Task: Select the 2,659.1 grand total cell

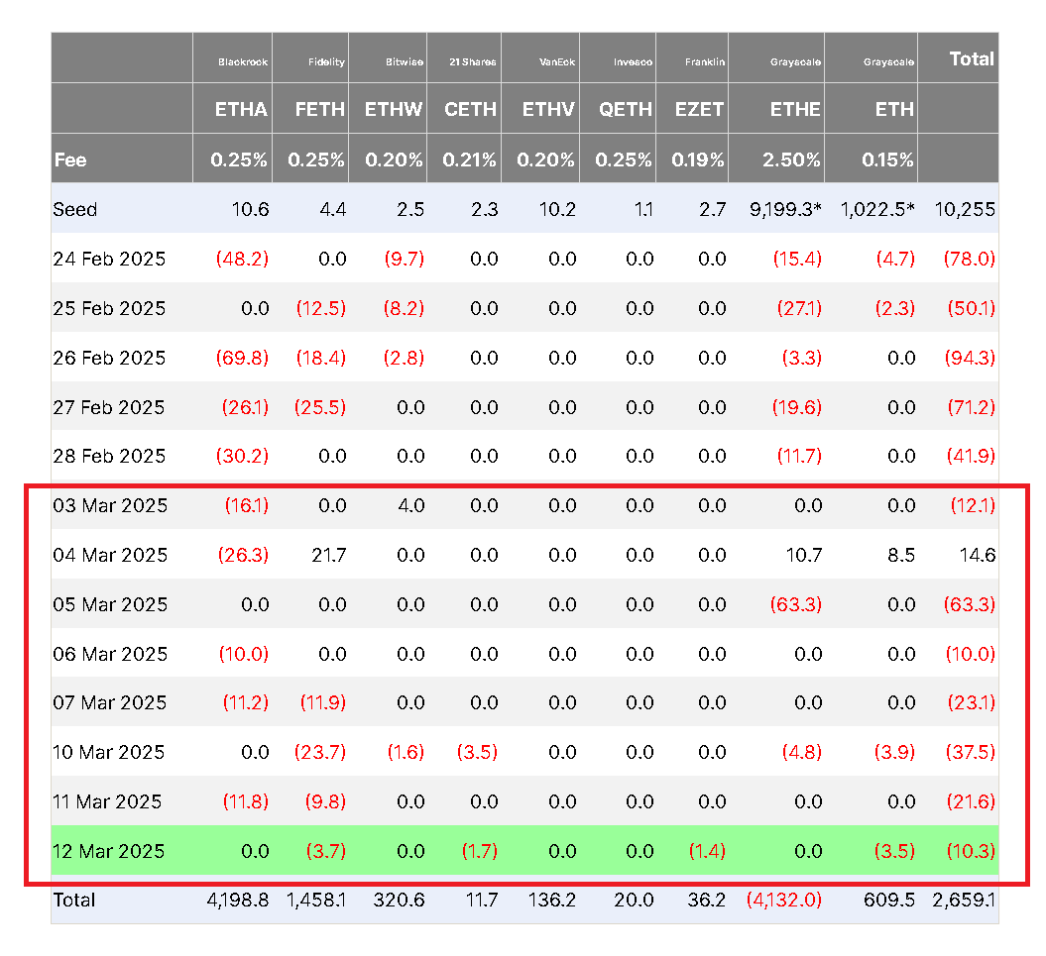Action: [964, 901]
